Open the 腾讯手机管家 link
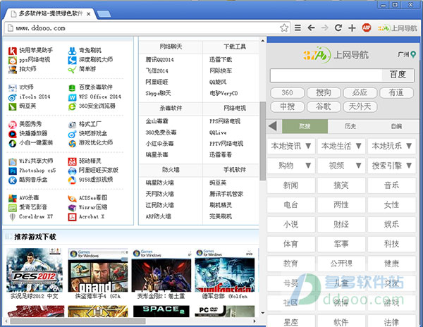The width and height of the screenshot is (423, 327). [226, 194]
